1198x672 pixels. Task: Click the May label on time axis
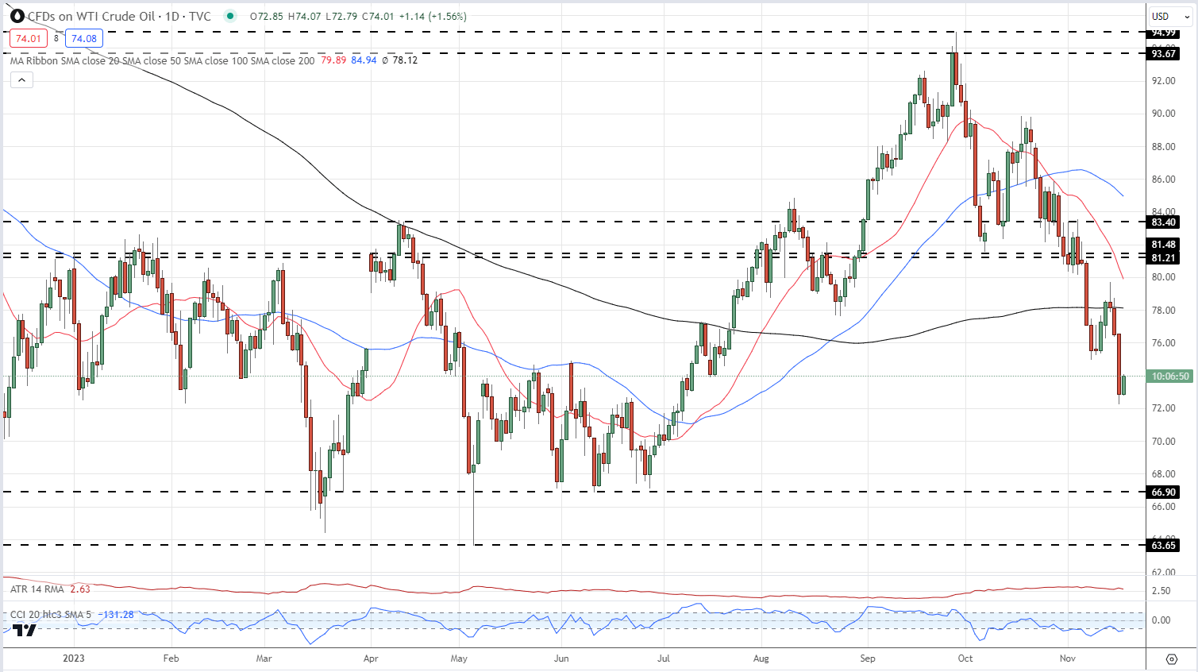459,658
